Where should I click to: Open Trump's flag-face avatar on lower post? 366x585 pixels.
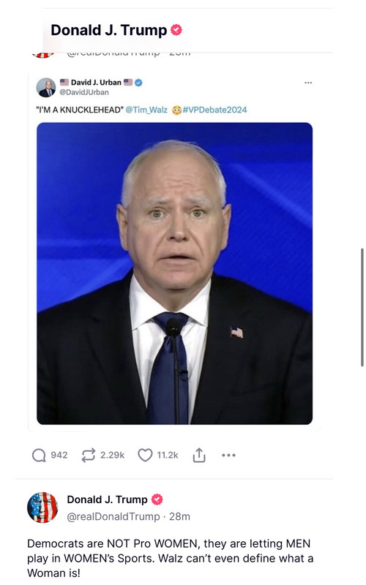coord(42,507)
